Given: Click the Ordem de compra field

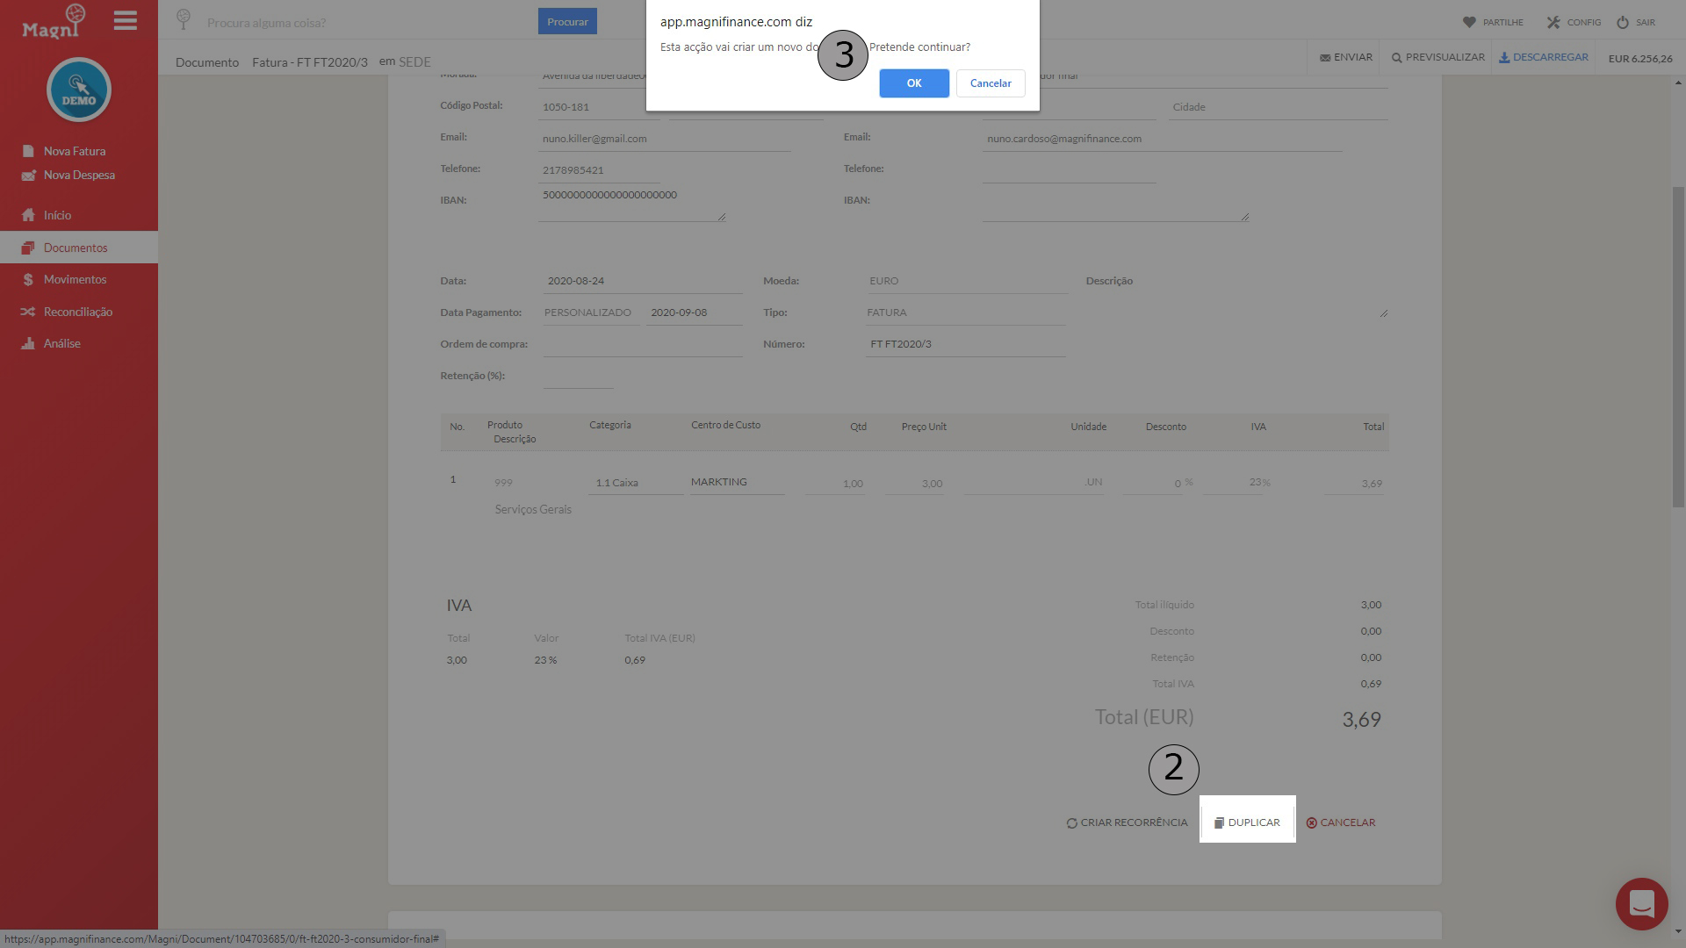Looking at the screenshot, I should (x=643, y=344).
